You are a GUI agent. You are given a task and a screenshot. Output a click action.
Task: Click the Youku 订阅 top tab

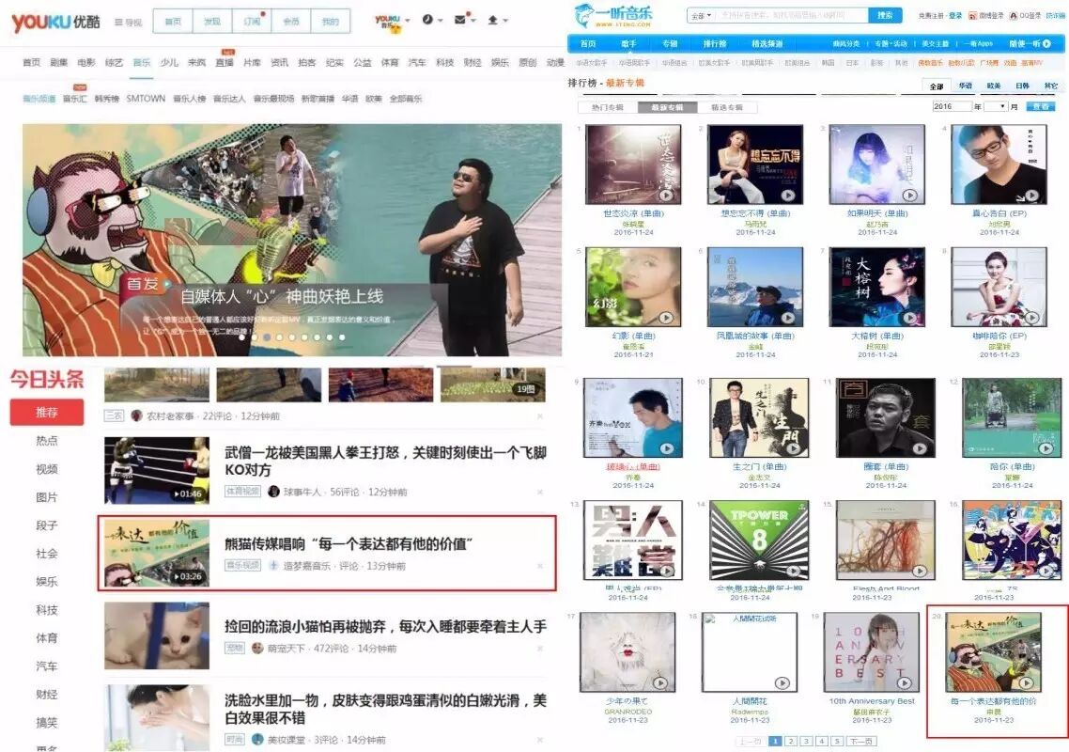coord(252,22)
